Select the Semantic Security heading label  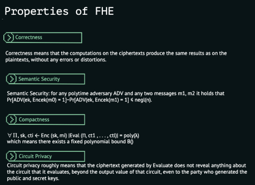(39, 79)
